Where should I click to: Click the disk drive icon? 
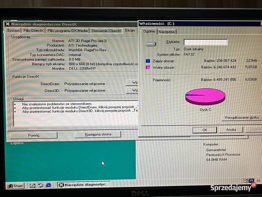point(151,44)
